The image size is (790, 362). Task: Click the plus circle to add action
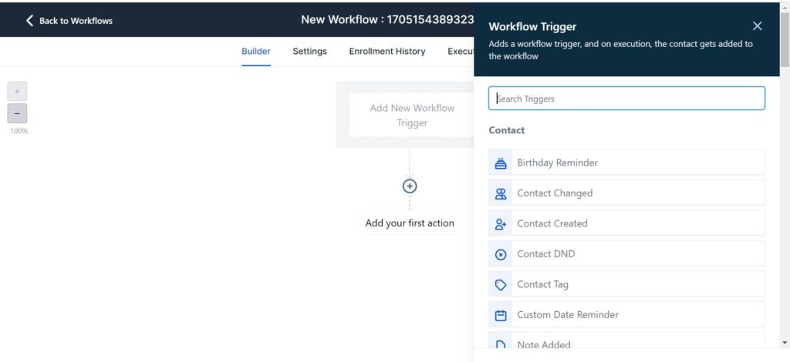(410, 186)
